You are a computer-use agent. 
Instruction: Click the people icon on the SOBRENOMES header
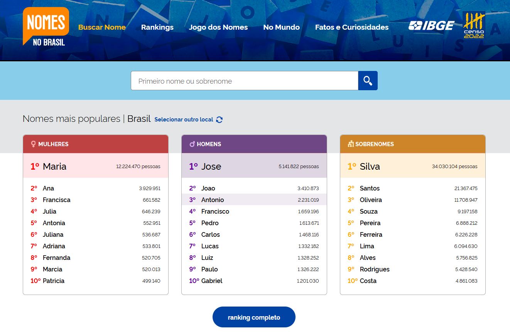(350, 144)
